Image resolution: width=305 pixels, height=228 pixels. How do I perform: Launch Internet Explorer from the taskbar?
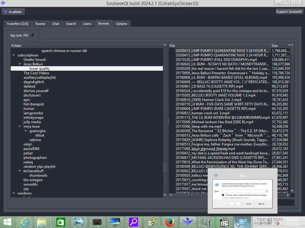click(24, 222)
